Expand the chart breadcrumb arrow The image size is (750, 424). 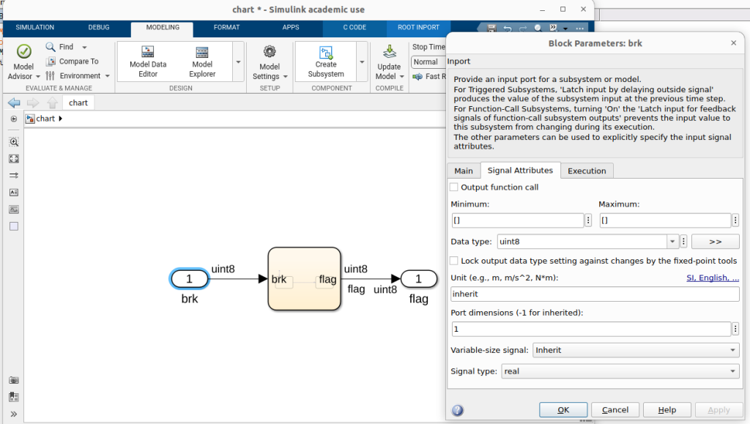click(x=60, y=119)
